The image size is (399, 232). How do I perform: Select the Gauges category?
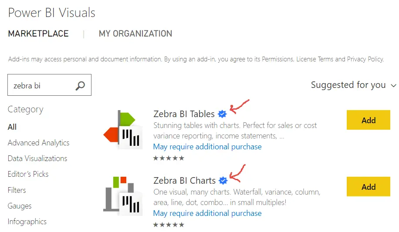point(20,206)
